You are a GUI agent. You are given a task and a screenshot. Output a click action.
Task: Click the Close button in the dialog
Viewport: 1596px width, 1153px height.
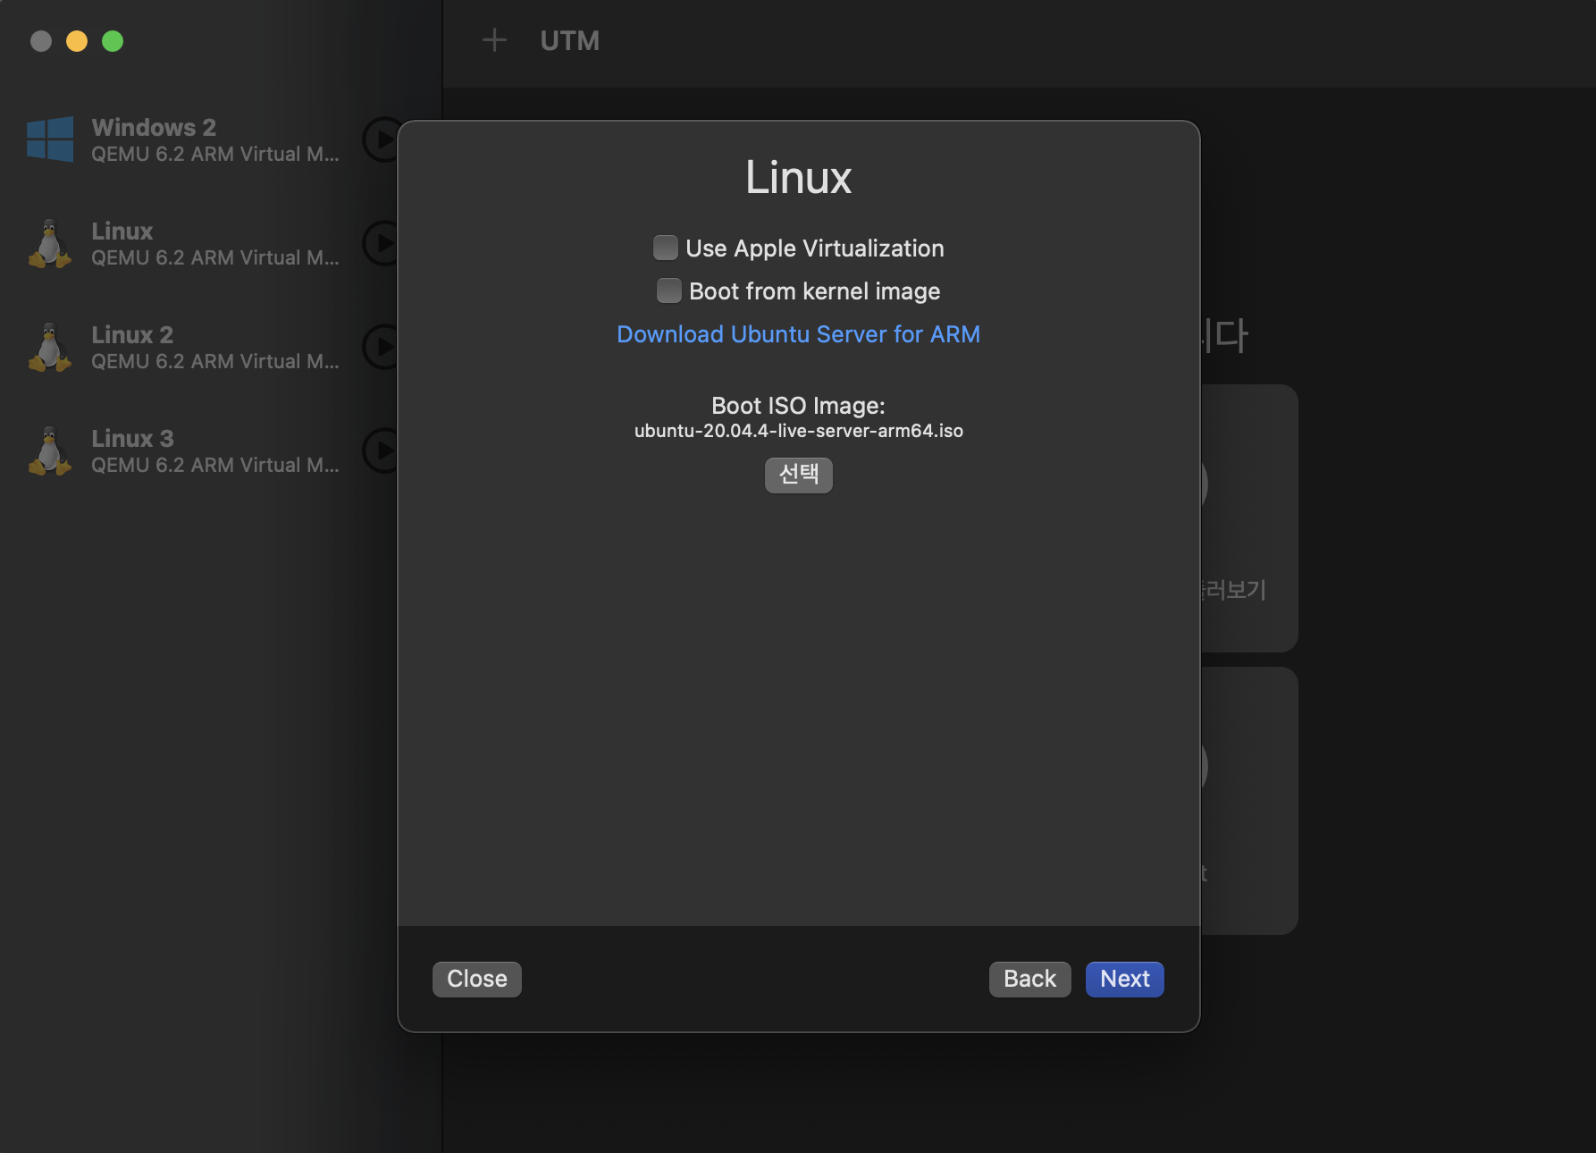[476, 979]
